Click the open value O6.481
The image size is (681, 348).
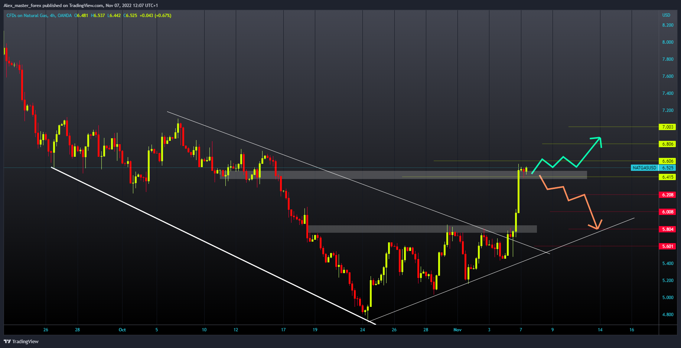tap(81, 16)
